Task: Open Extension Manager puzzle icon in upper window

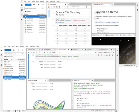Action: 22,20
